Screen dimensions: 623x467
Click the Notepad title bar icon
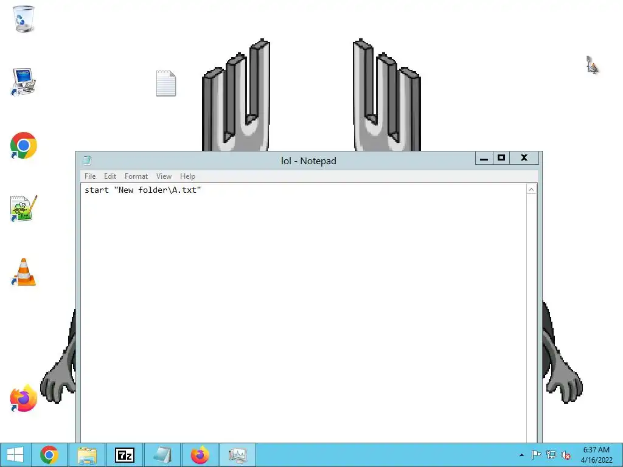pyautogui.click(x=87, y=161)
